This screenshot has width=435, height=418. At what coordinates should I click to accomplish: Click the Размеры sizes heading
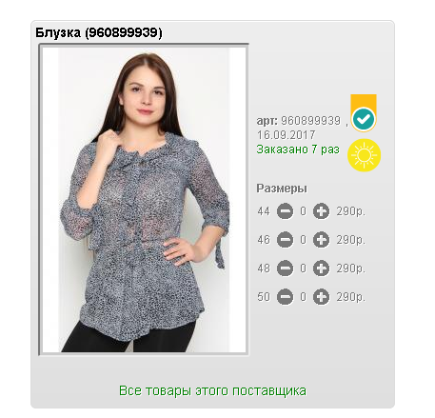tap(282, 189)
